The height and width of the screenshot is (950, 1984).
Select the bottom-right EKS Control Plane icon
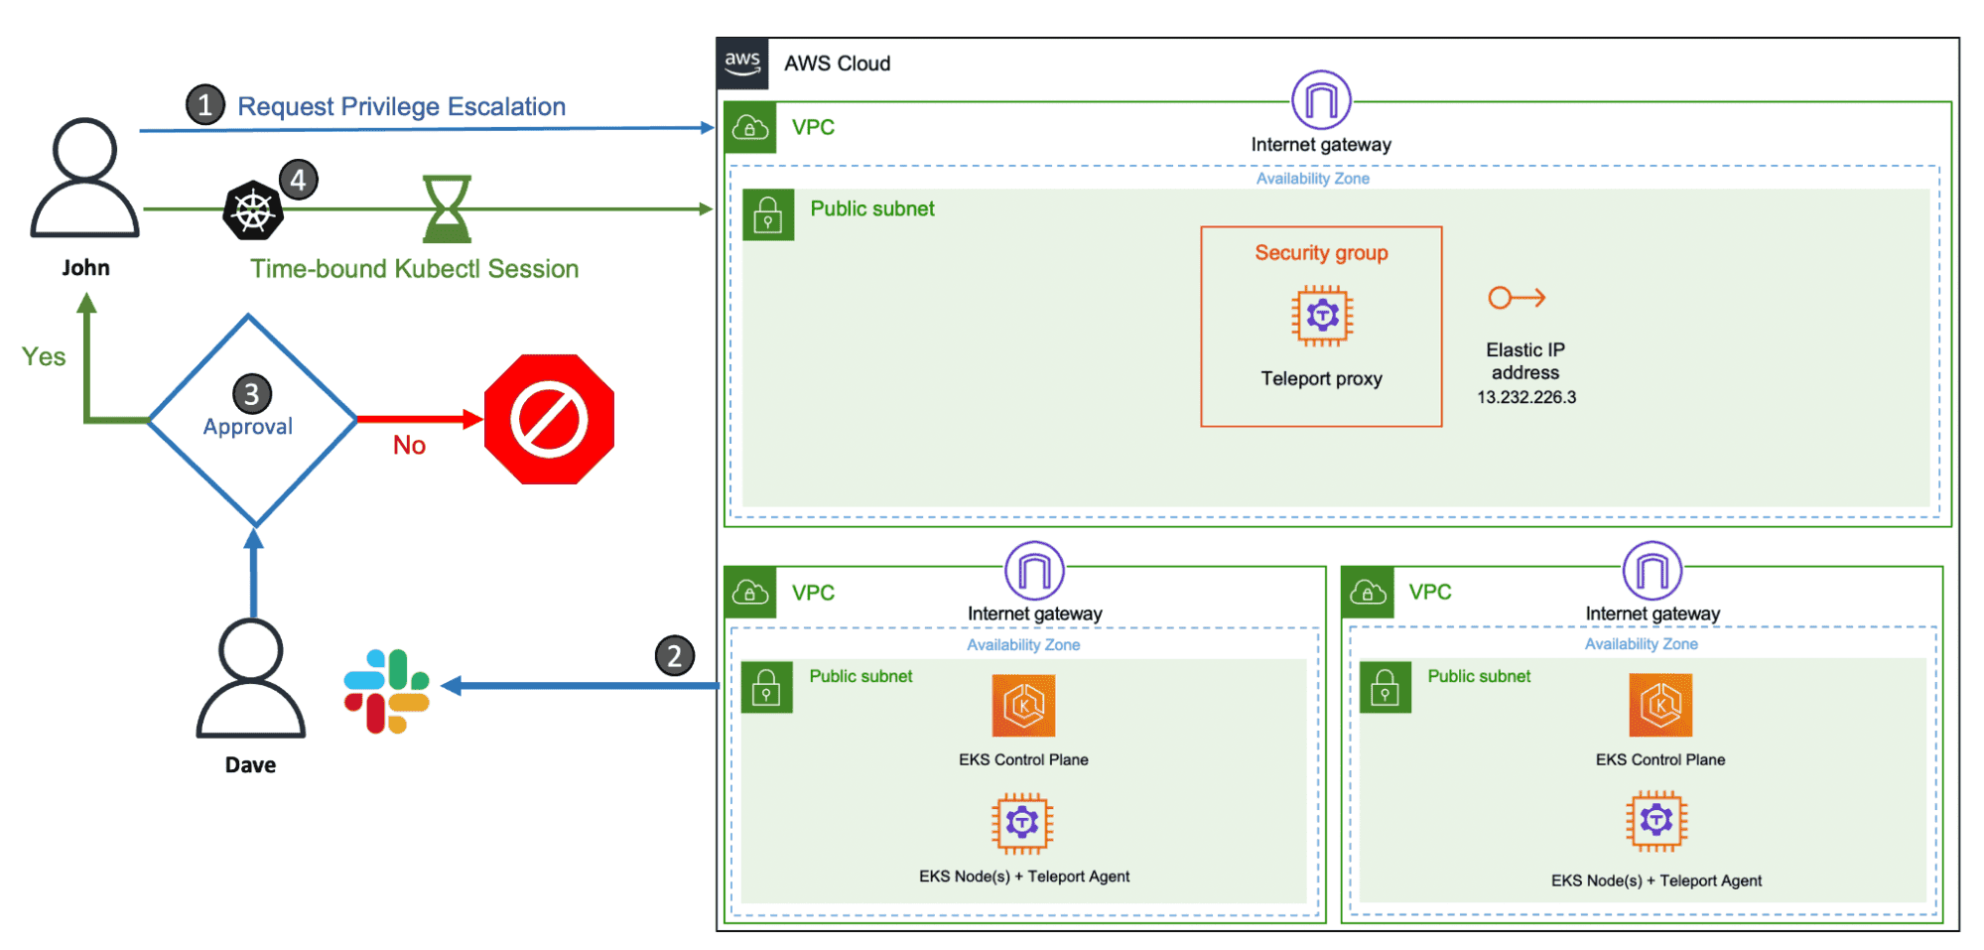click(1660, 705)
